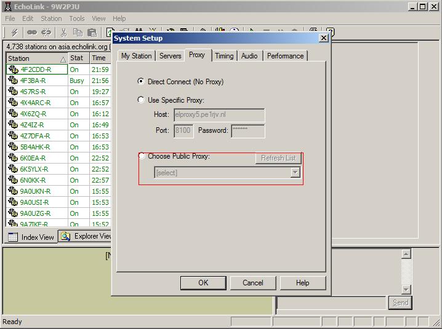
Task: Click the chat scrollbar up arrow
Action: click(x=406, y=254)
